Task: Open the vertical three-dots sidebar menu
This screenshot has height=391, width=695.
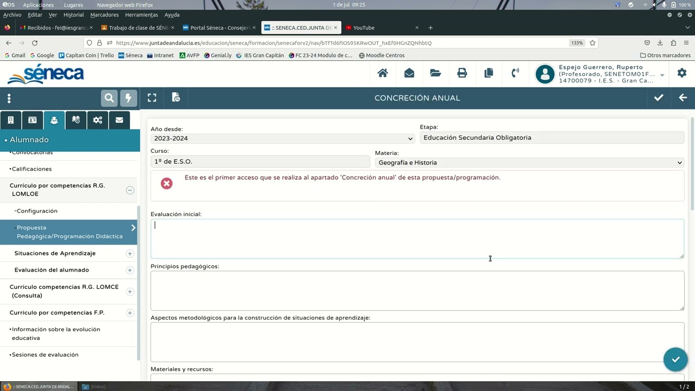Action: (x=9, y=98)
